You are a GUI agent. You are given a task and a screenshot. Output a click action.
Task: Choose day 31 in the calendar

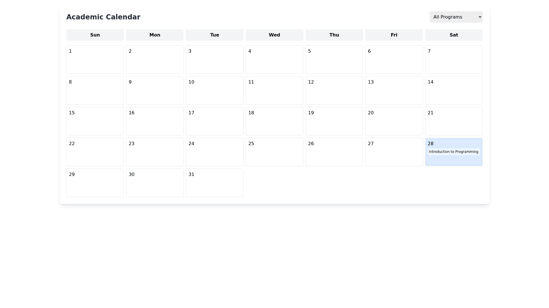pyautogui.click(x=214, y=183)
